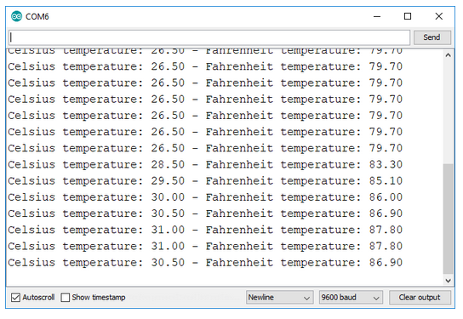Click the vertical scrollbar thumb
Viewport: 463px width, 319px height.
448,219
